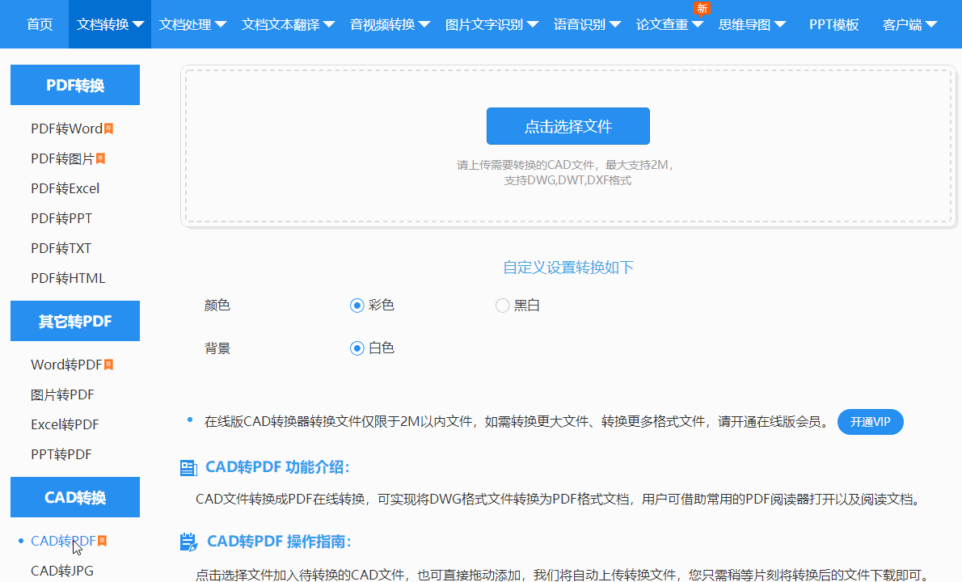962x582 pixels.
Task: Click the 支持DWG,DWT,DXF格式 hint text
Action: click(x=567, y=180)
